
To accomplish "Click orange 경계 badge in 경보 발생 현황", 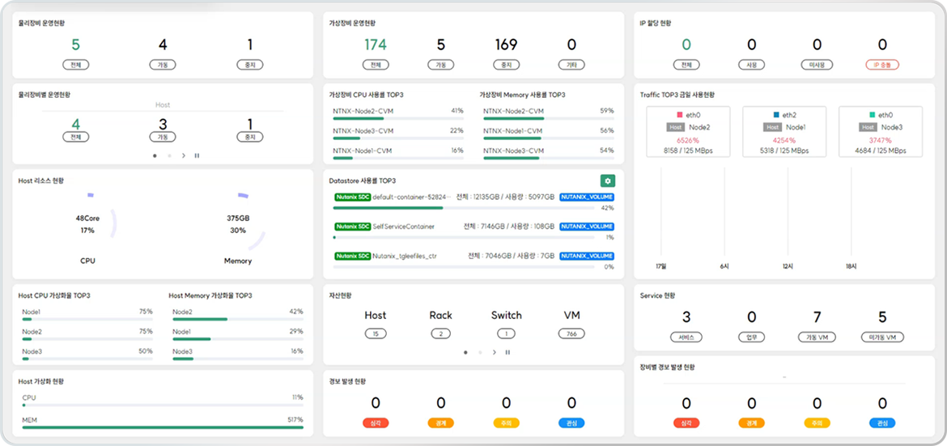I will tap(441, 423).
